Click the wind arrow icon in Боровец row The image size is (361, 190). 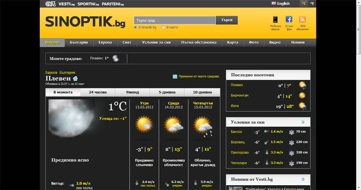[x=267, y=142]
